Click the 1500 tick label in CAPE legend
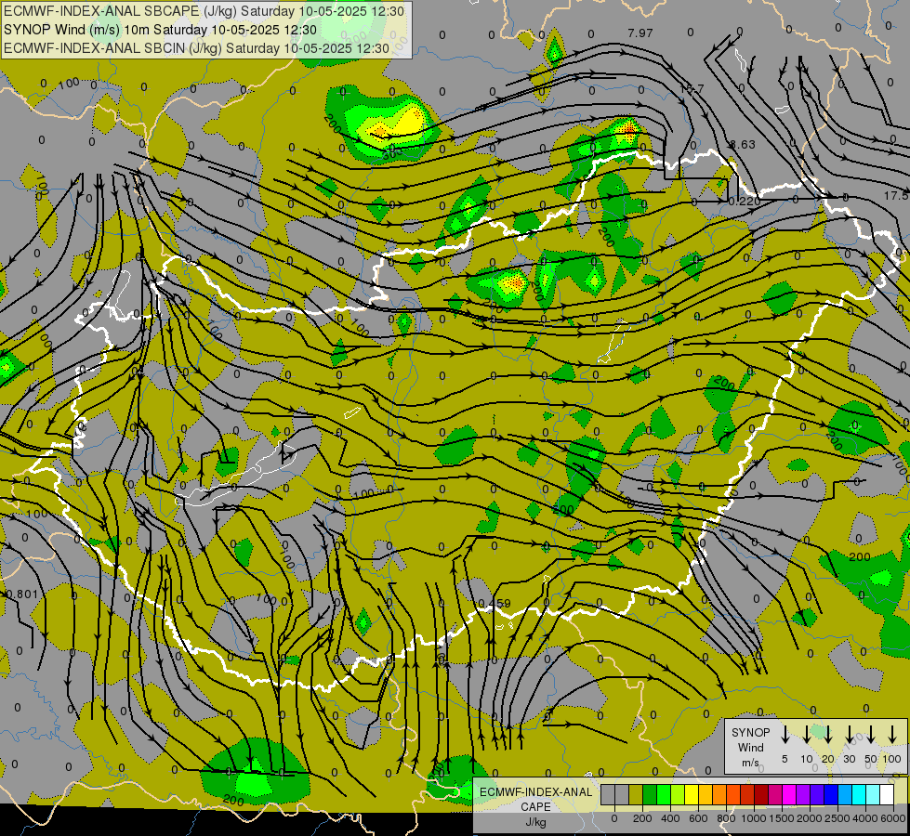The width and height of the screenshot is (910, 836). click(782, 818)
